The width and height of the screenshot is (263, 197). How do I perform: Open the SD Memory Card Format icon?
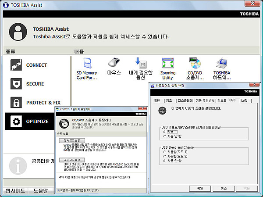coord(87,63)
